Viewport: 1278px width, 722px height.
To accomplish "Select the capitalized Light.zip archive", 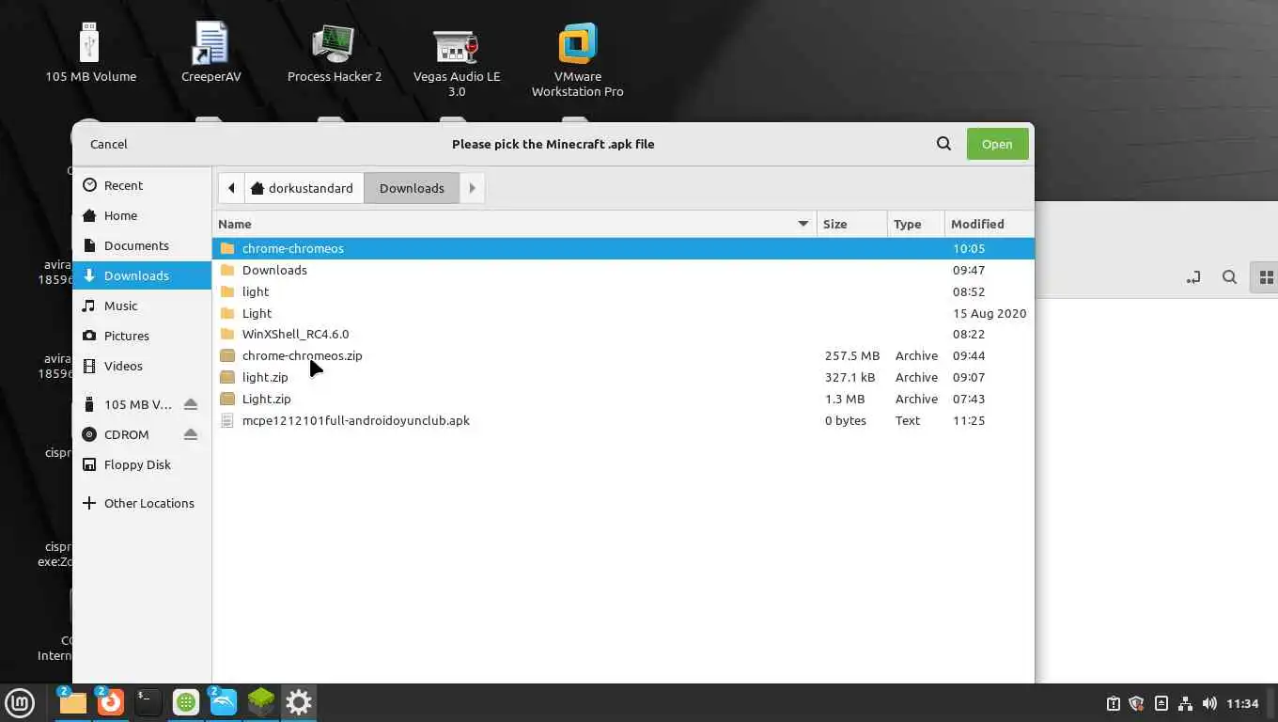I will pos(623,399).
